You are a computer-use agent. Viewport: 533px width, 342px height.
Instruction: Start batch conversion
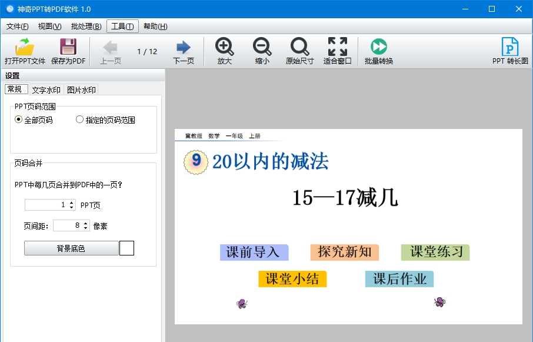pos(378,51)
